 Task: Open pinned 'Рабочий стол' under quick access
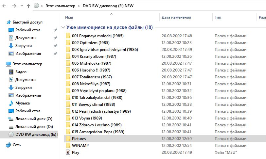pyautogui.click(x=28, y=30)
